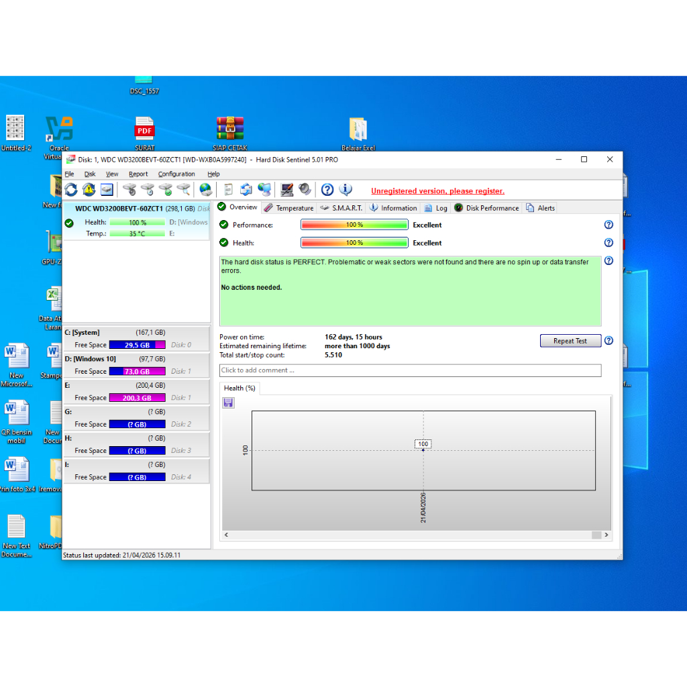Open the SURAT PDF desktop icon
The image size is (687, 687).
pyautogui.click(x=144, y=134)
